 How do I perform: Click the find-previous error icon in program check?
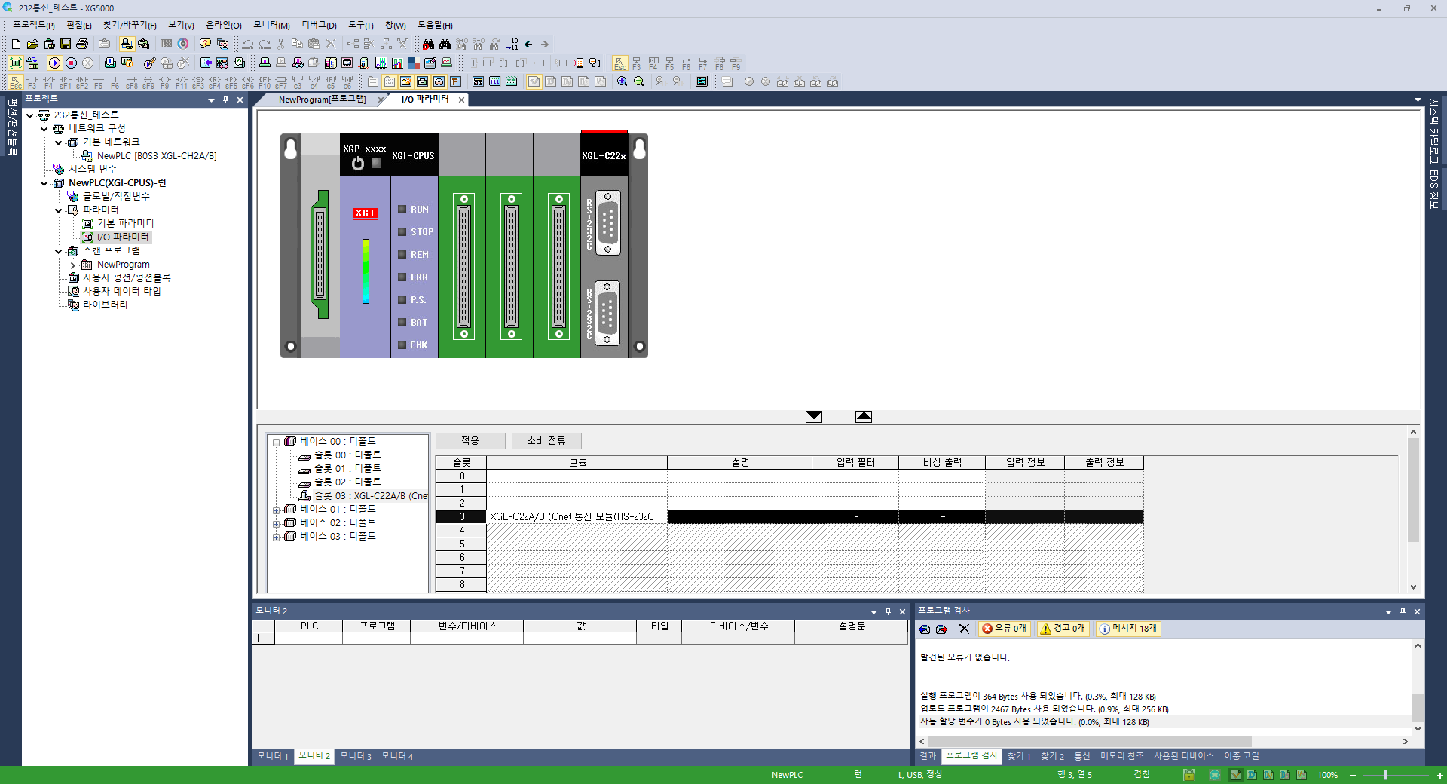[x=925, y=629]
